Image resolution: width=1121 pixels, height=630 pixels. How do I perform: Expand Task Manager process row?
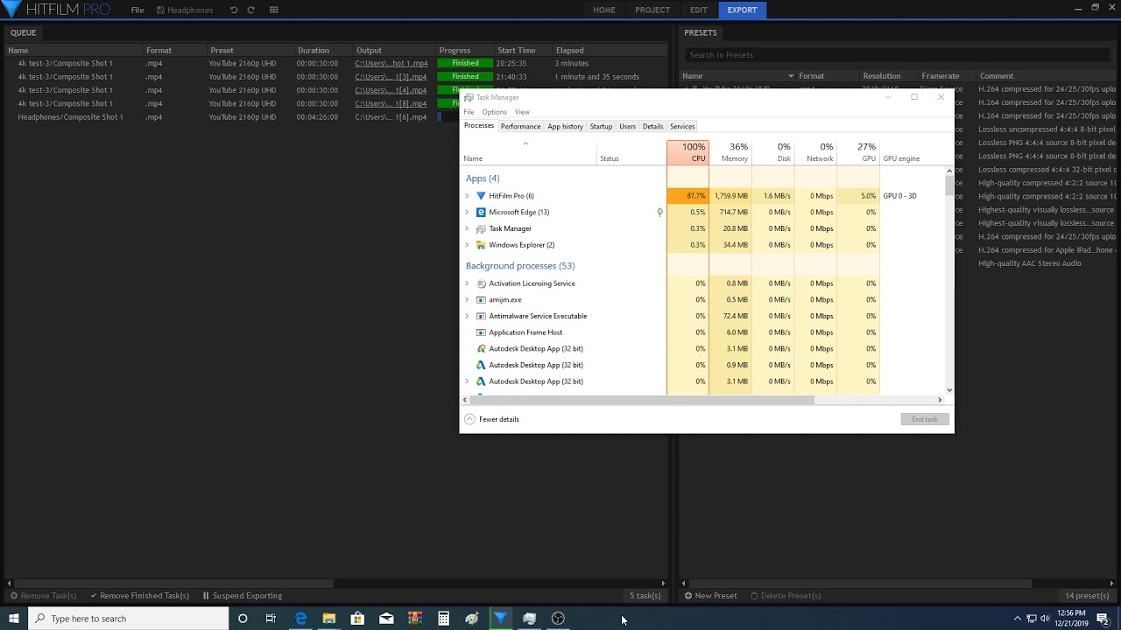click(467, 228)
